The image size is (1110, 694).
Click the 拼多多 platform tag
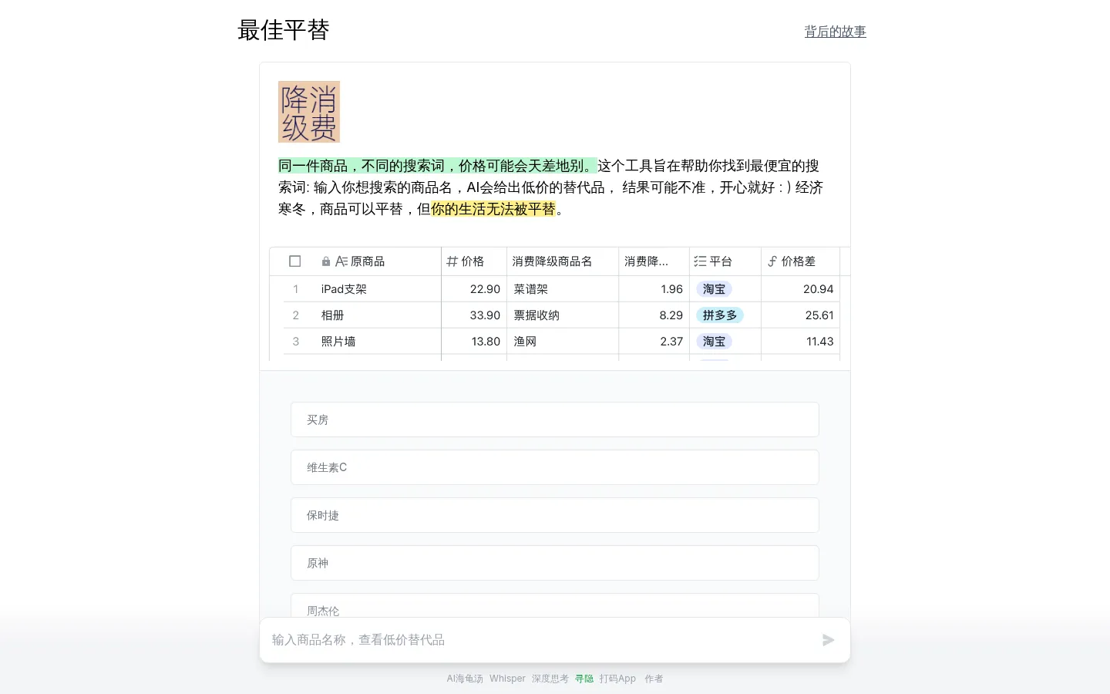(720, 315)
